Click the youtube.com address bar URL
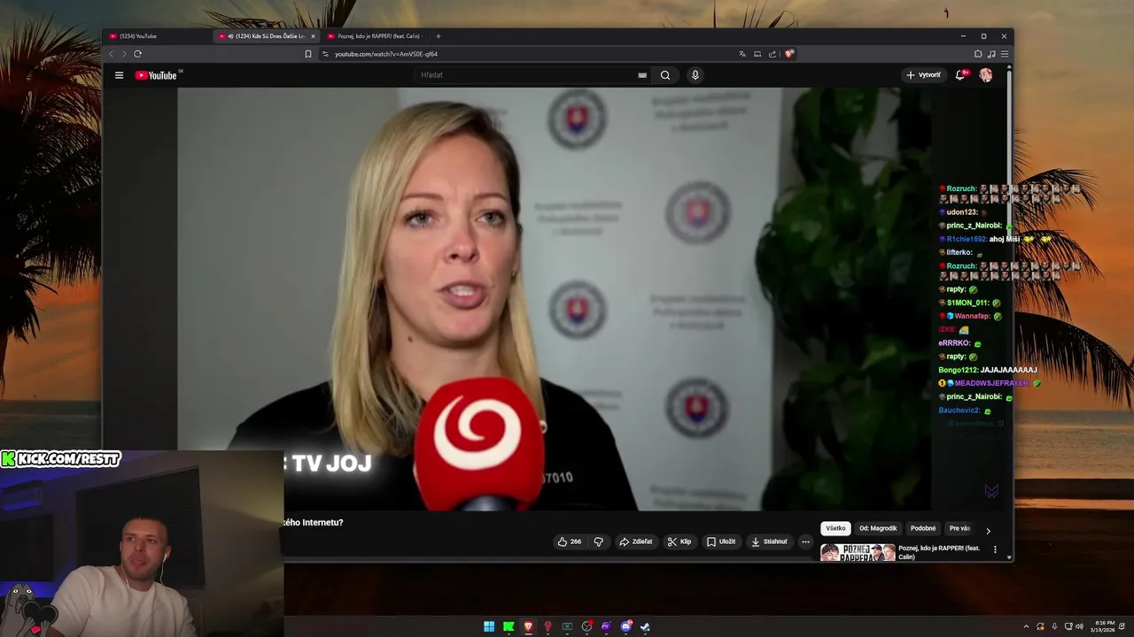The height and width of the screenshot is (637, 1134). 386,54
